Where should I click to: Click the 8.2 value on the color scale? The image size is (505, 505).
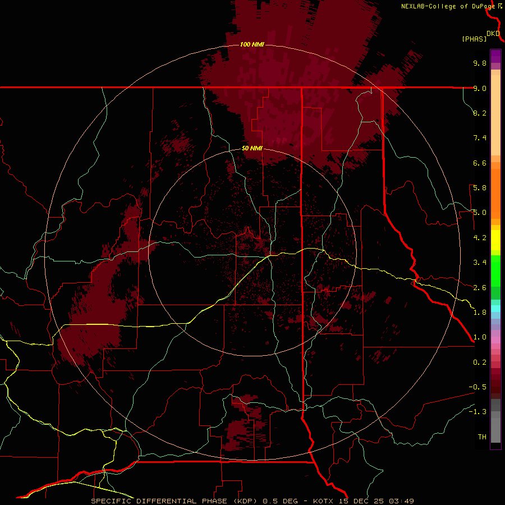(480, 113)
